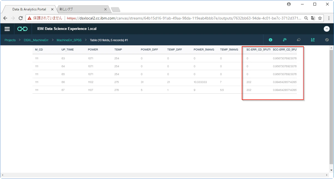Click the teal info icon in toolbar

tap(270, 40)
